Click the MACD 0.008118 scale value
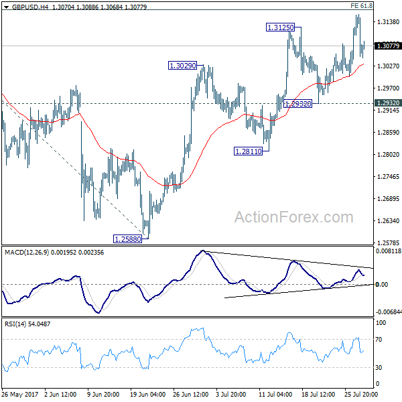Image resolution: width=402 pixels, height=402 pixels. point(389,251)
